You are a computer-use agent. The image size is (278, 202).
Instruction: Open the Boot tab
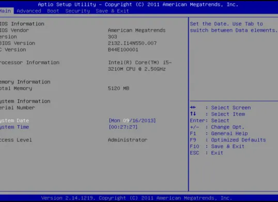53,11
